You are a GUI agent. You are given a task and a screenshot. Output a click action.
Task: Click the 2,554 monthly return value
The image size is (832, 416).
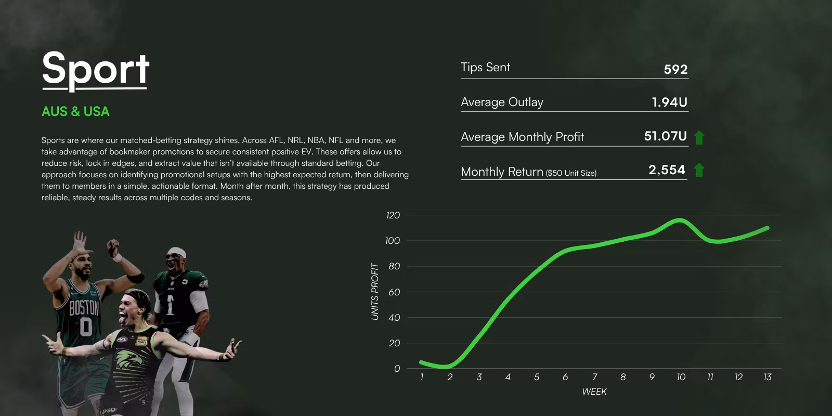667,170
